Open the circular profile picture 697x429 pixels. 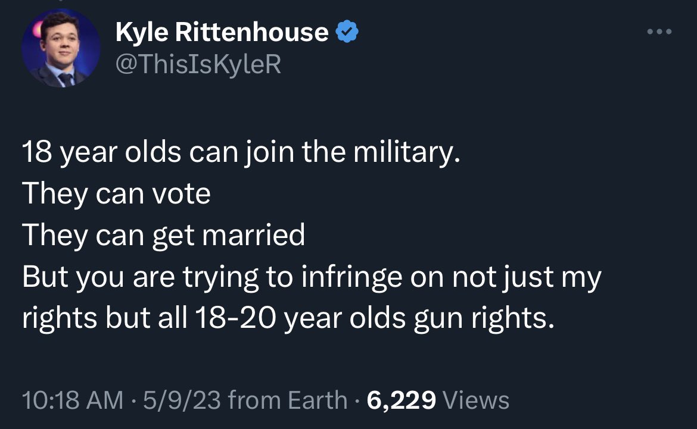[x=61, y=48]
